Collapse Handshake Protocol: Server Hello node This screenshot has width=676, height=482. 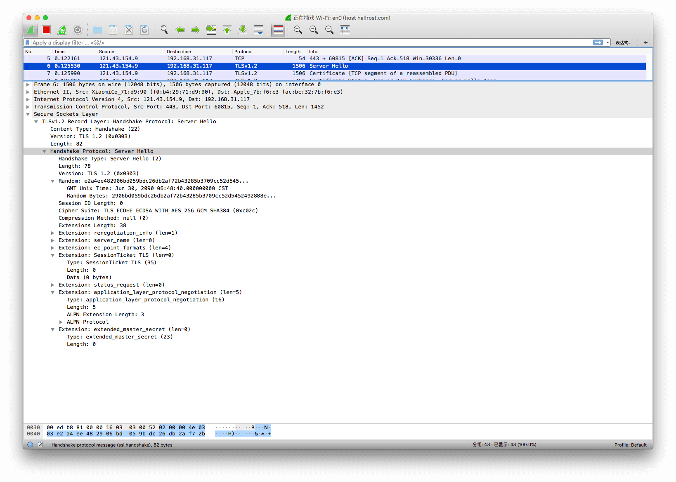(45, 151)
